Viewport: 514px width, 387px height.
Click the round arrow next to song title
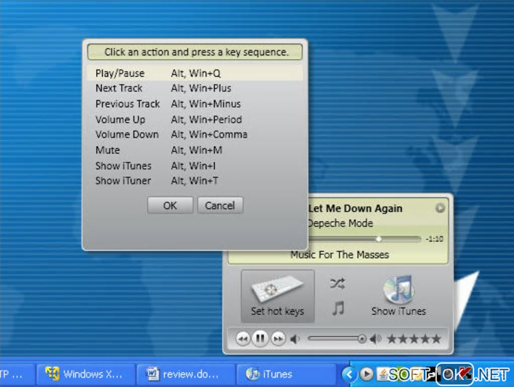tap(440, 208)
